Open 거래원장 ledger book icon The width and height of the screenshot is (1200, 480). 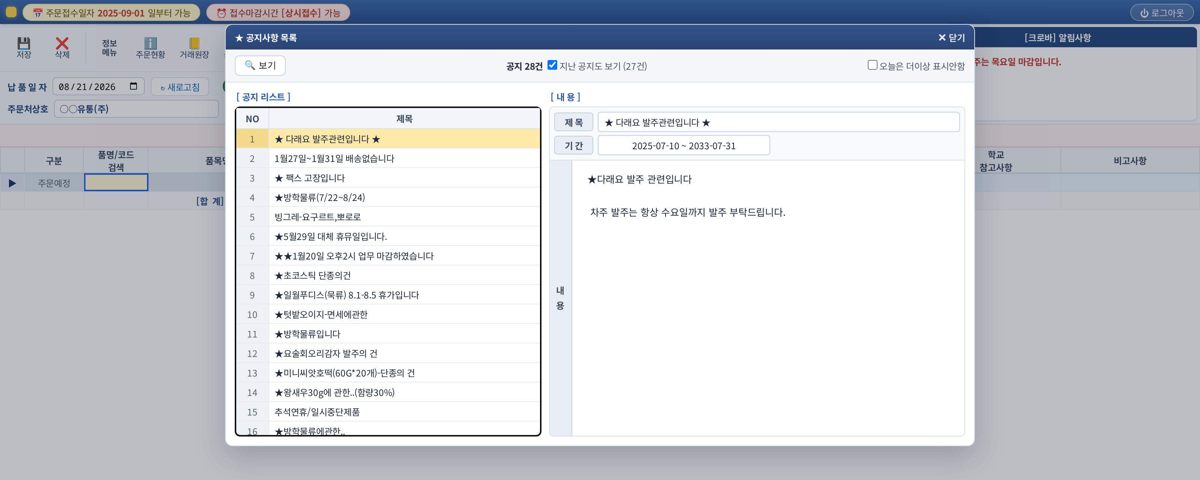click(194, 43)
